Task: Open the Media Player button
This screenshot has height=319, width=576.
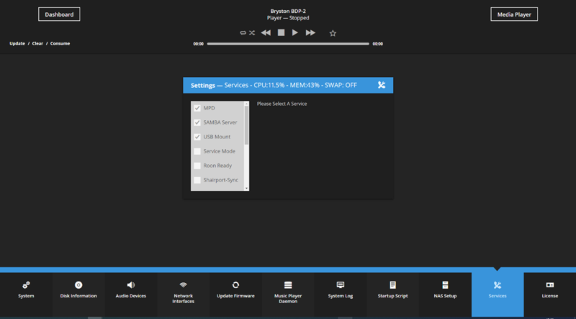Action: [x=514, y=14]
